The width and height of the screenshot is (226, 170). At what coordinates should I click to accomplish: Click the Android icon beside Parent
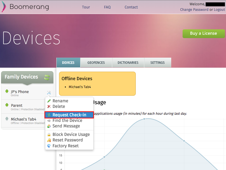(7, 105)
